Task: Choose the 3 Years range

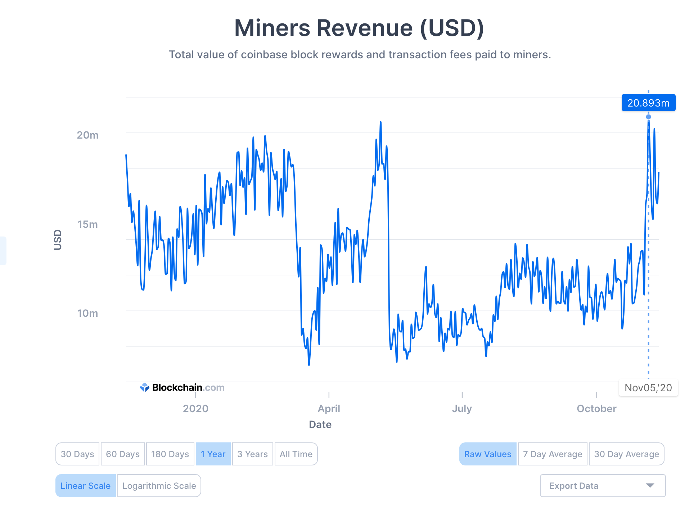Action: tap(252, 454)
